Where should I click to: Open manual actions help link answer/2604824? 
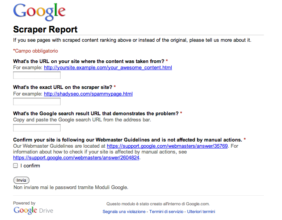pyautogui.click(x=76, y=158)
